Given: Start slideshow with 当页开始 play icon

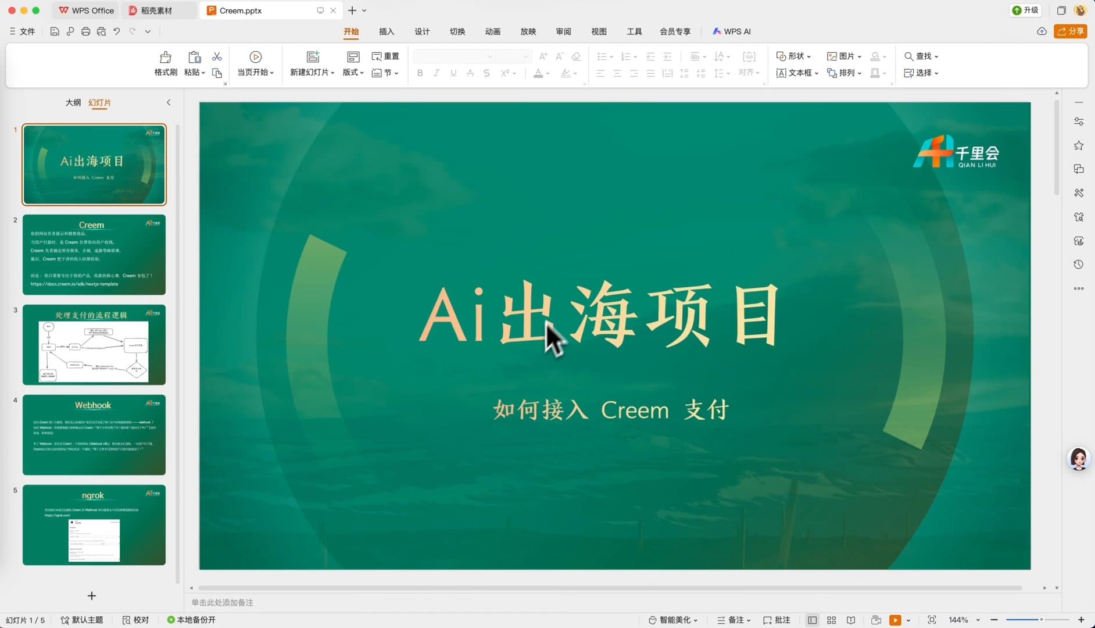Looking at the screenshot, I should pos(255,56).
